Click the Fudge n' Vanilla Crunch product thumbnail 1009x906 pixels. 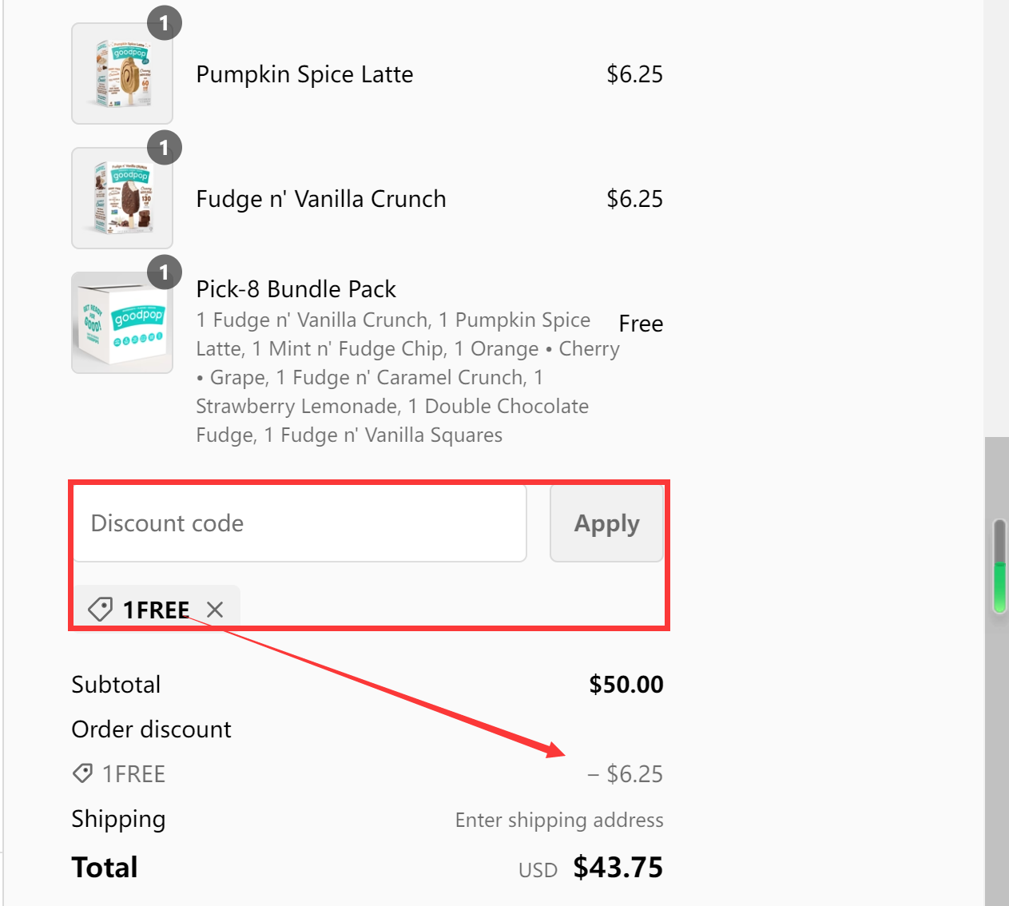121,197
